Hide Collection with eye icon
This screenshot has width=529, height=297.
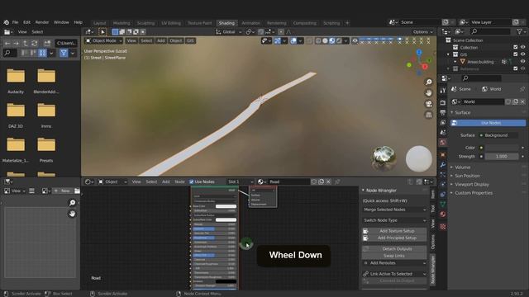point(522,48)
